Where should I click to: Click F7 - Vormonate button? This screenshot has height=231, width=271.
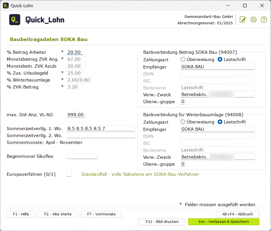(101, 214)
